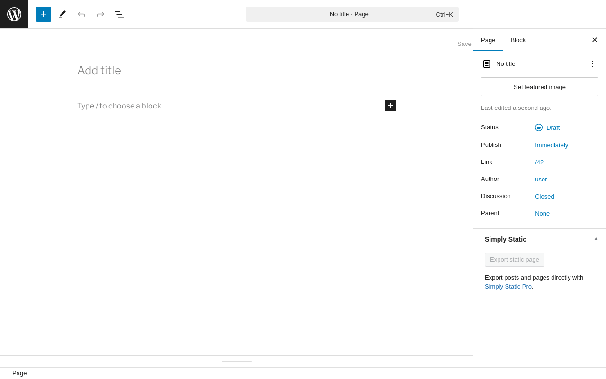Open the WordPress logo dashboard link

(x=14, y=14)
